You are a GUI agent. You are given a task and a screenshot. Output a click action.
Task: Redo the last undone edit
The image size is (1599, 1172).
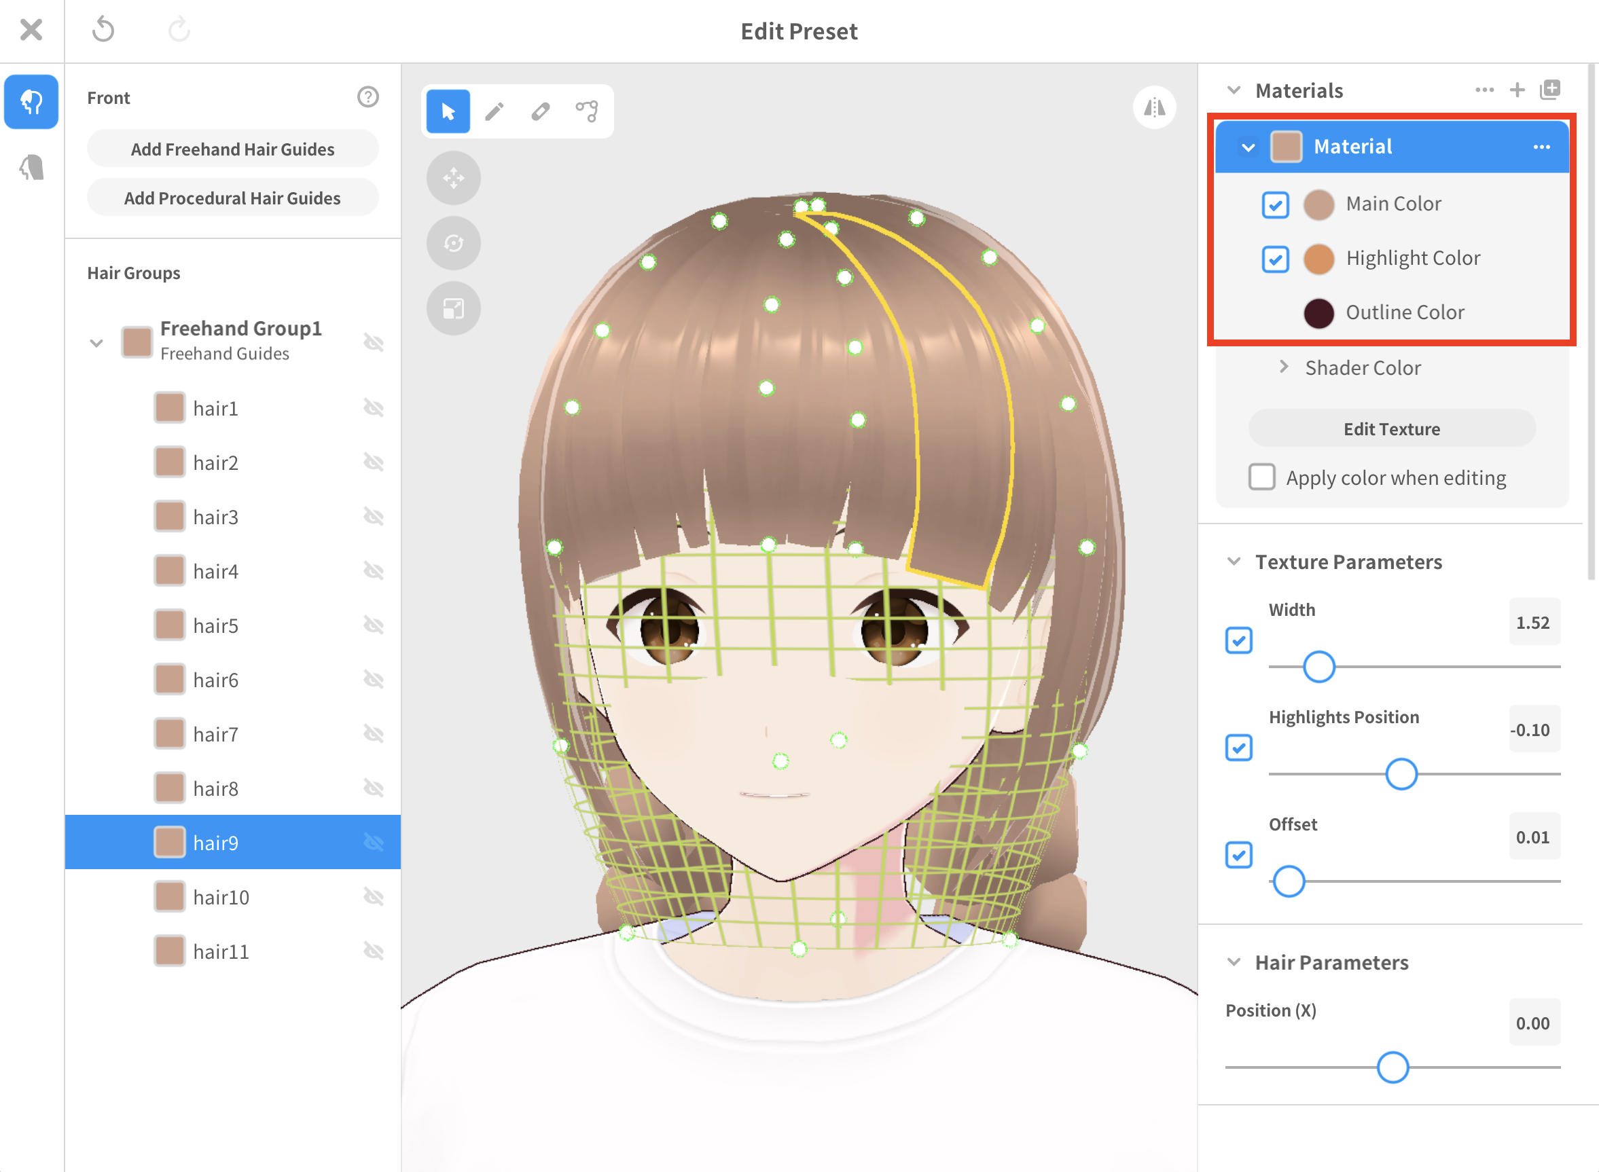(179, 30)
